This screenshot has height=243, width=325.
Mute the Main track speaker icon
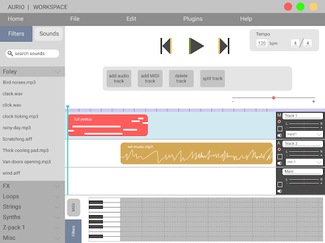point(280,191)
